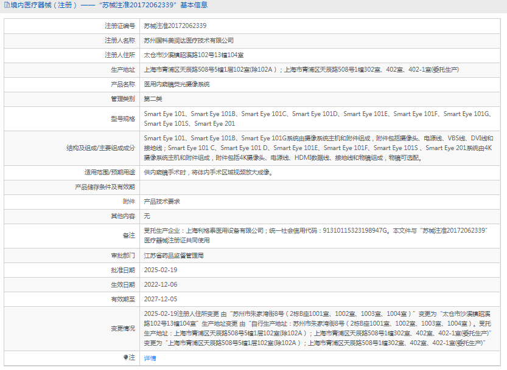Image resolution: width=507 pixels, height=370 pixels.
Task: Click the 有效期至 label cell
Action: [x=72, y=300]
